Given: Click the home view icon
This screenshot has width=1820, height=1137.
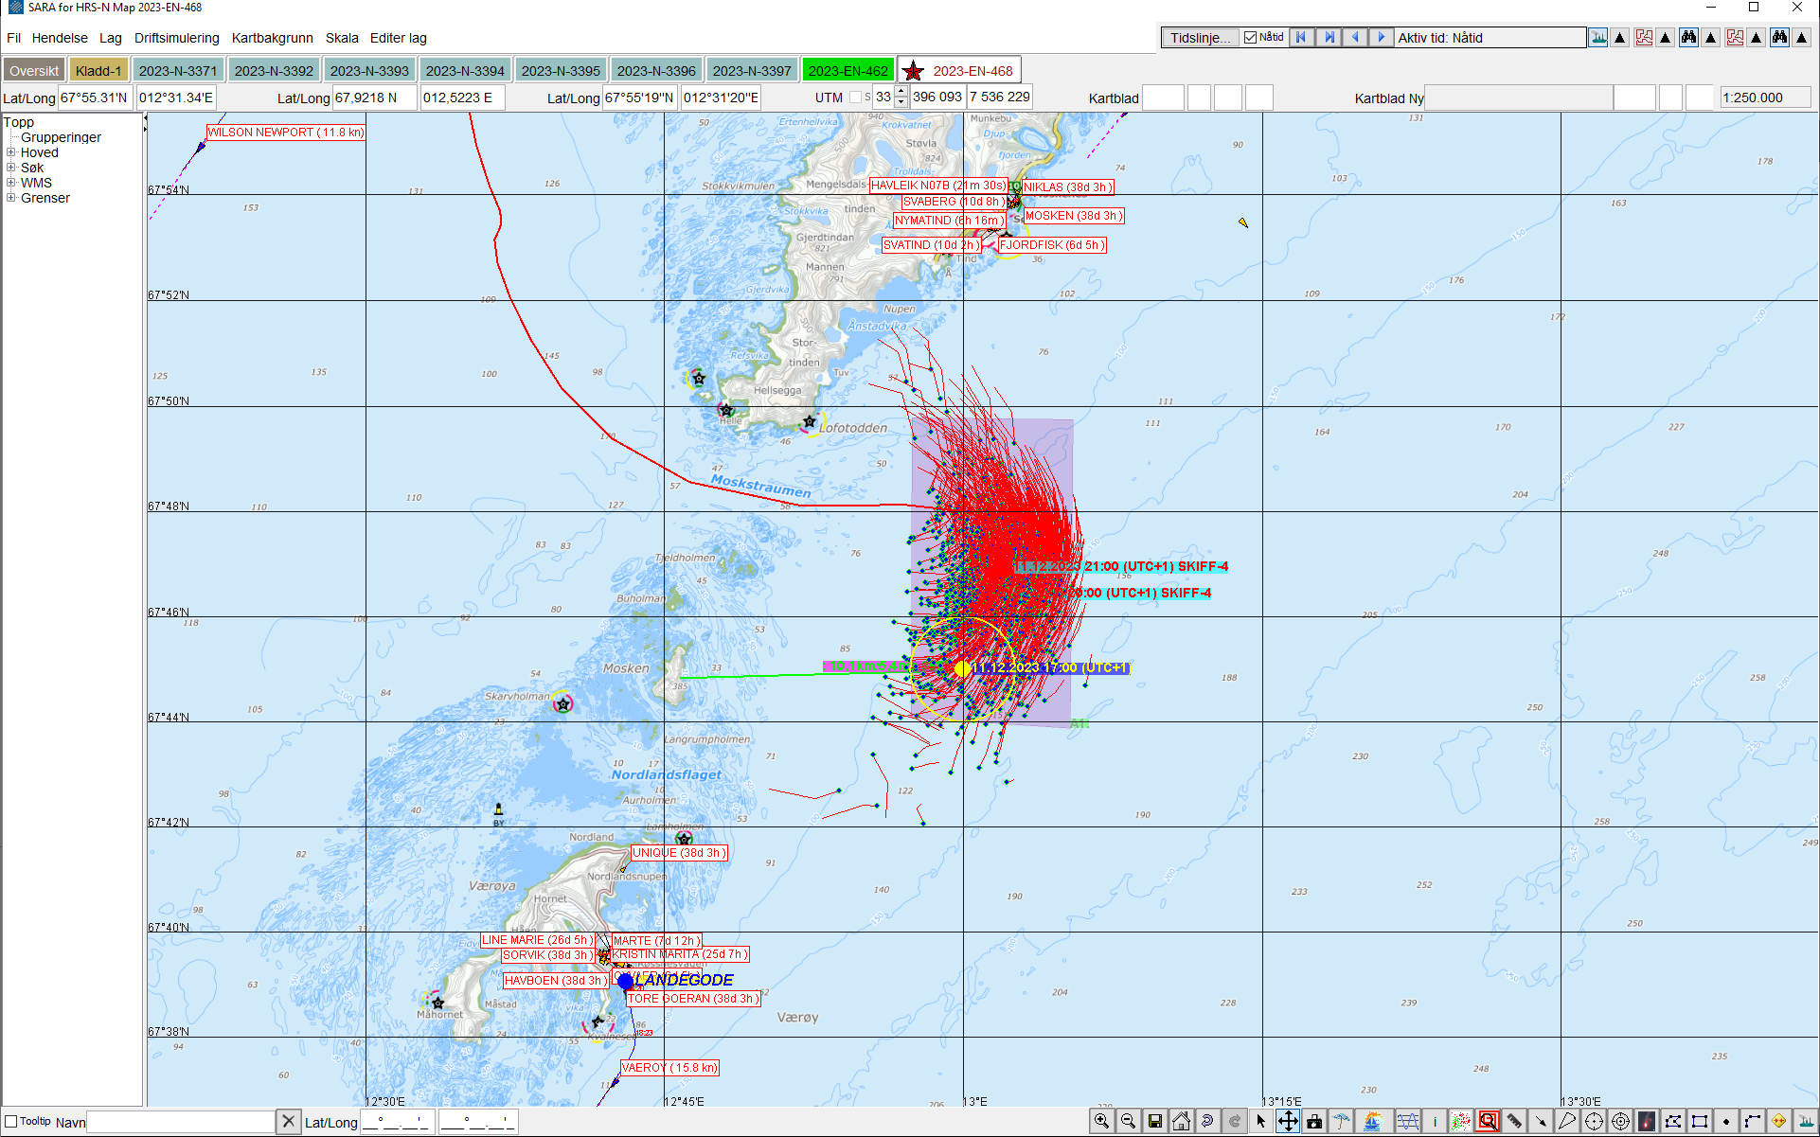Looking at the screenshot, I should 1181,1121.
